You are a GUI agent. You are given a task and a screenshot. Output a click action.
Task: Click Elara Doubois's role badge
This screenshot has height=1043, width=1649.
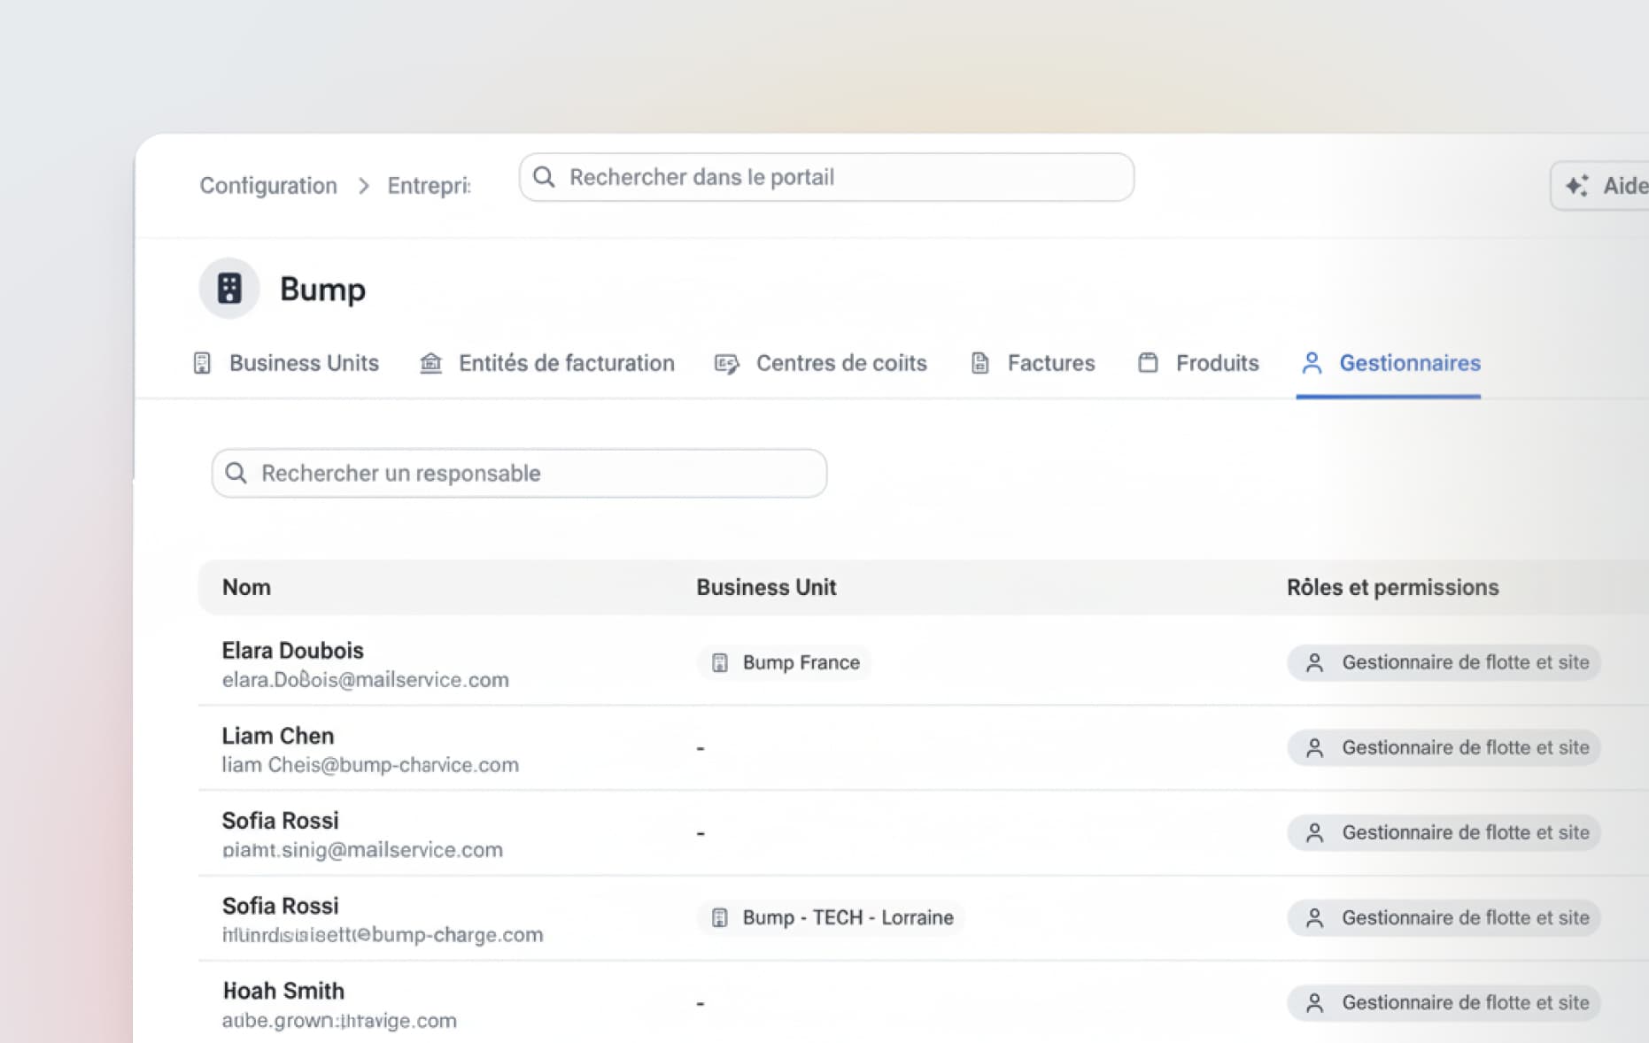[1444, 662]
